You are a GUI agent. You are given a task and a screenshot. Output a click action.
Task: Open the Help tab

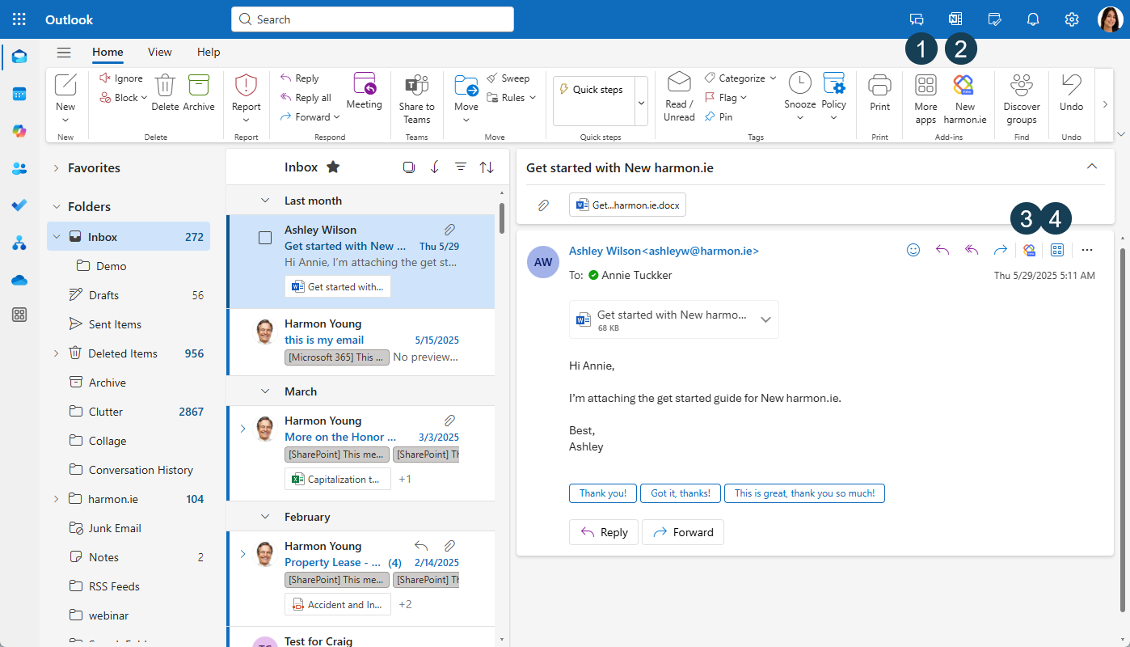click(209, 52)
